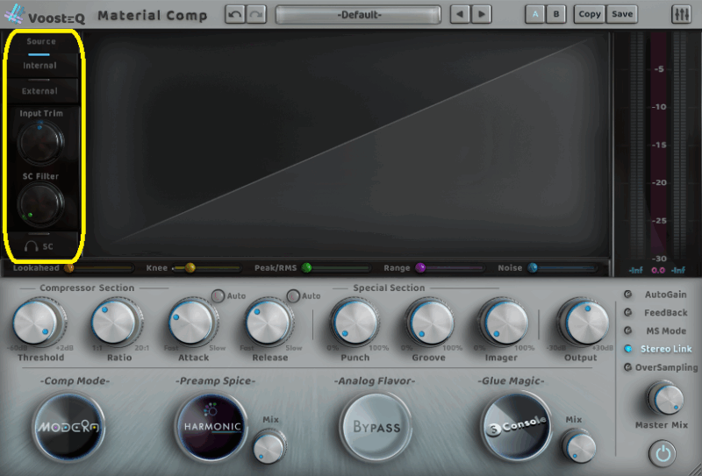Enable Auto for the Attack knob

point(216,296)
